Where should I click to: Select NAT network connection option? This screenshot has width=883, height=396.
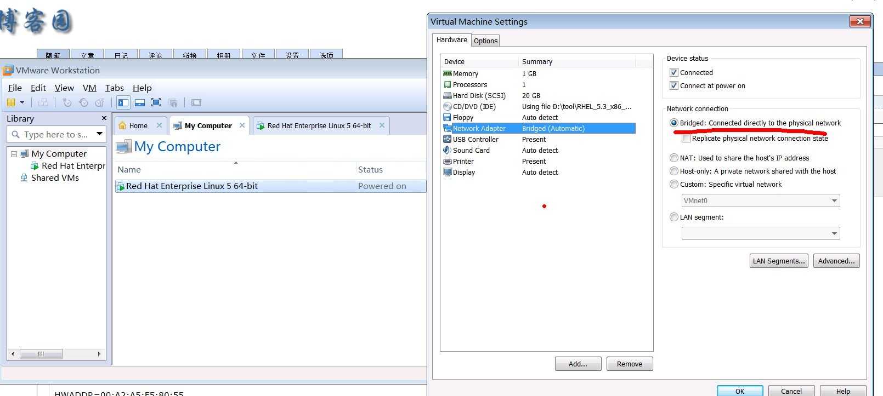[674, 158]
